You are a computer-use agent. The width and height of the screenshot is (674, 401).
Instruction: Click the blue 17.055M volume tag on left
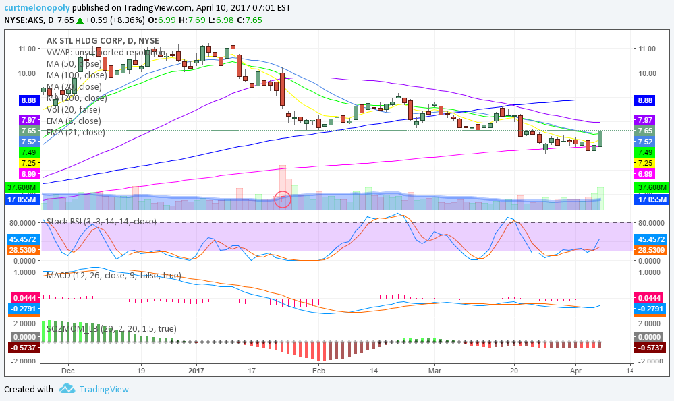coord(22,199)
